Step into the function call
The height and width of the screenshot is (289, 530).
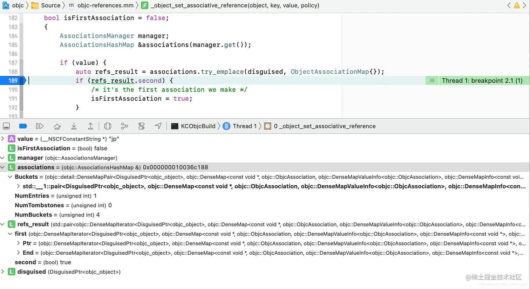[x=74, y=126]
